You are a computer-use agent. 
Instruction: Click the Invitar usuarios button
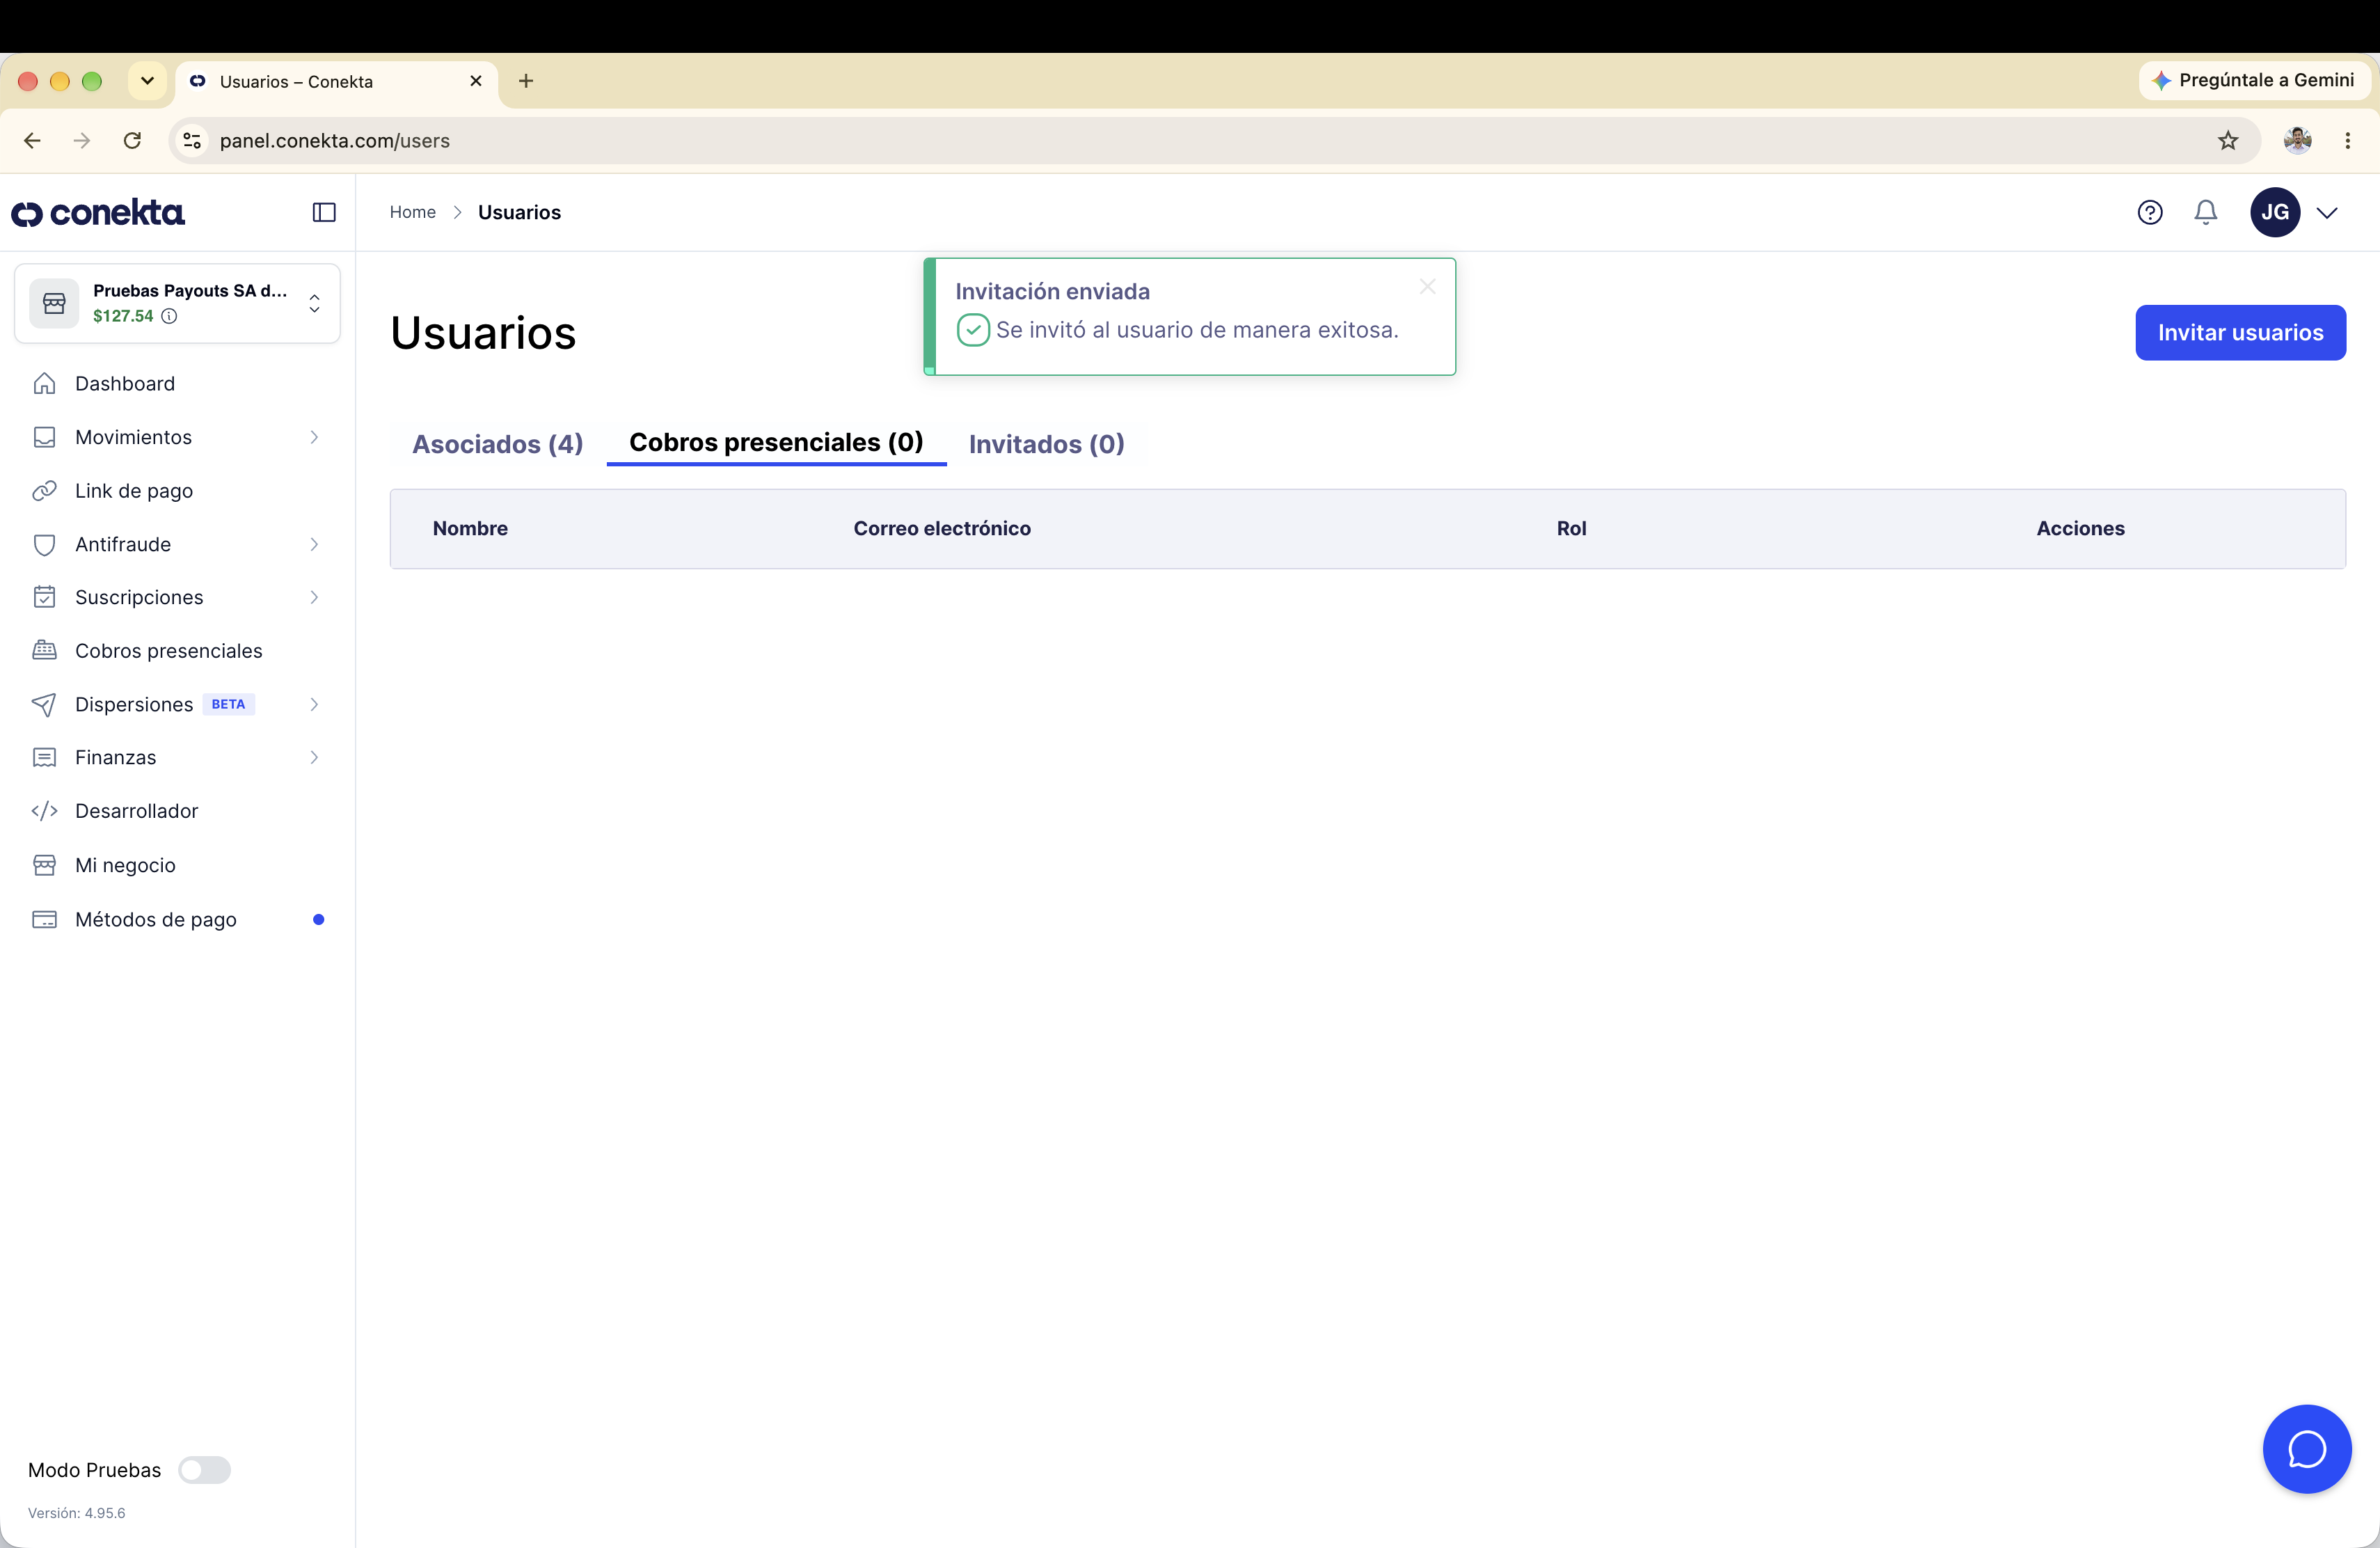point(2240,333)
